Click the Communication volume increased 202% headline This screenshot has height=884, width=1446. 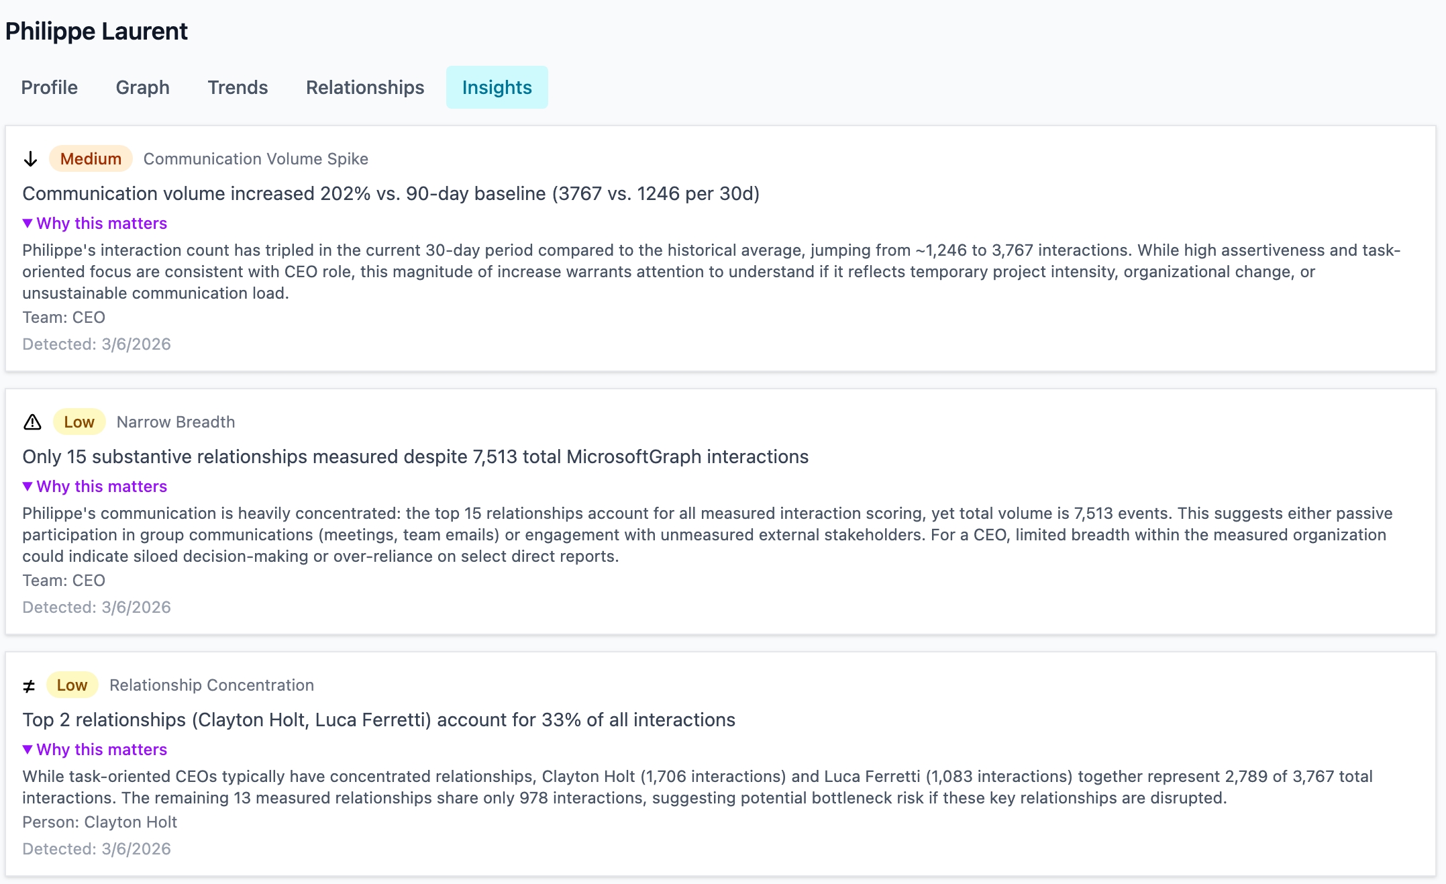[x=391, y=194]
